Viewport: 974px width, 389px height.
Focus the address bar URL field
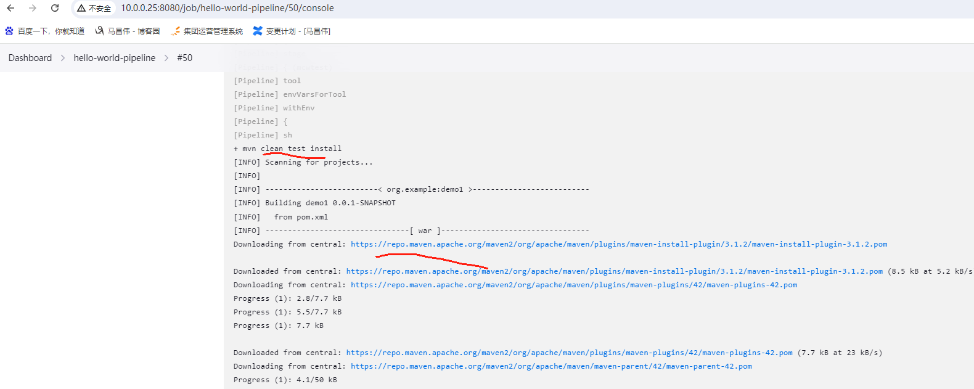pos(227,8)
